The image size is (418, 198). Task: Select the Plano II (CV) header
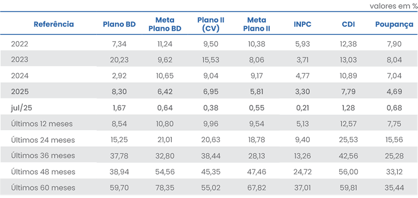pyautogui.click(x=211, y=24)
